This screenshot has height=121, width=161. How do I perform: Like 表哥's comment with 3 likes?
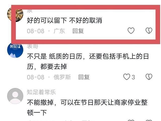click(x=127, y=77)
